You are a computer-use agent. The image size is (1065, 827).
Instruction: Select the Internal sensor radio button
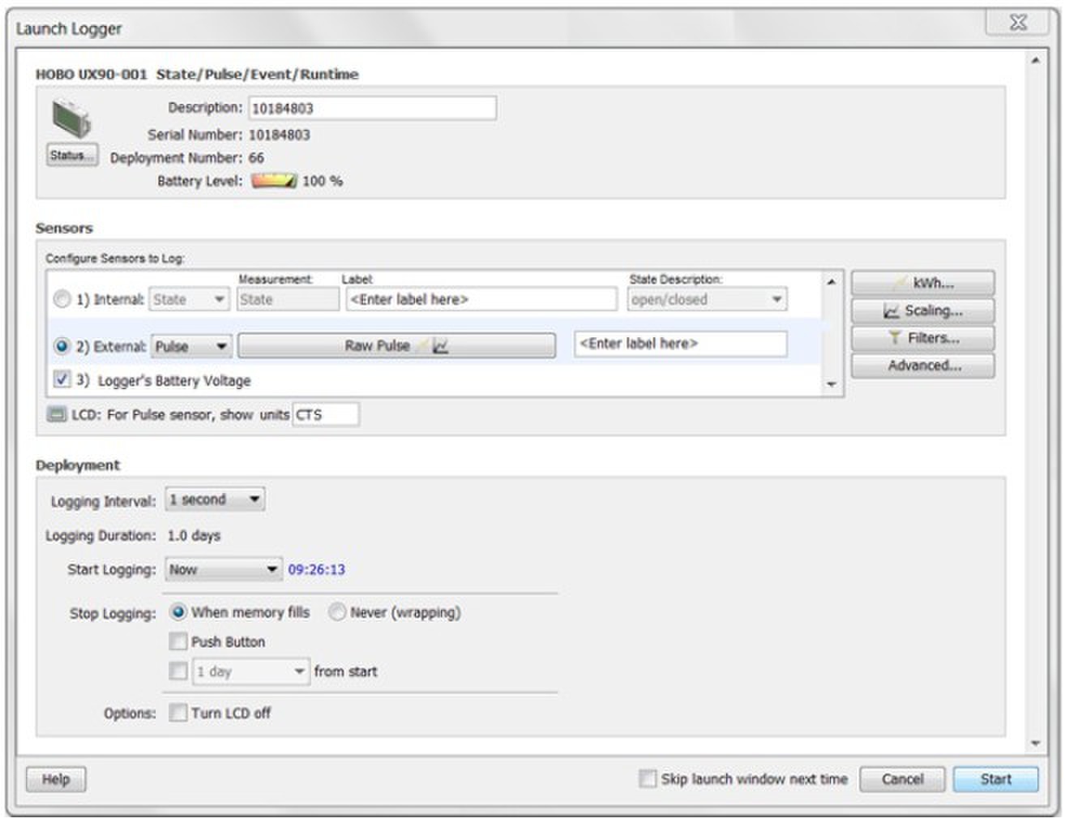coord(62,299)
